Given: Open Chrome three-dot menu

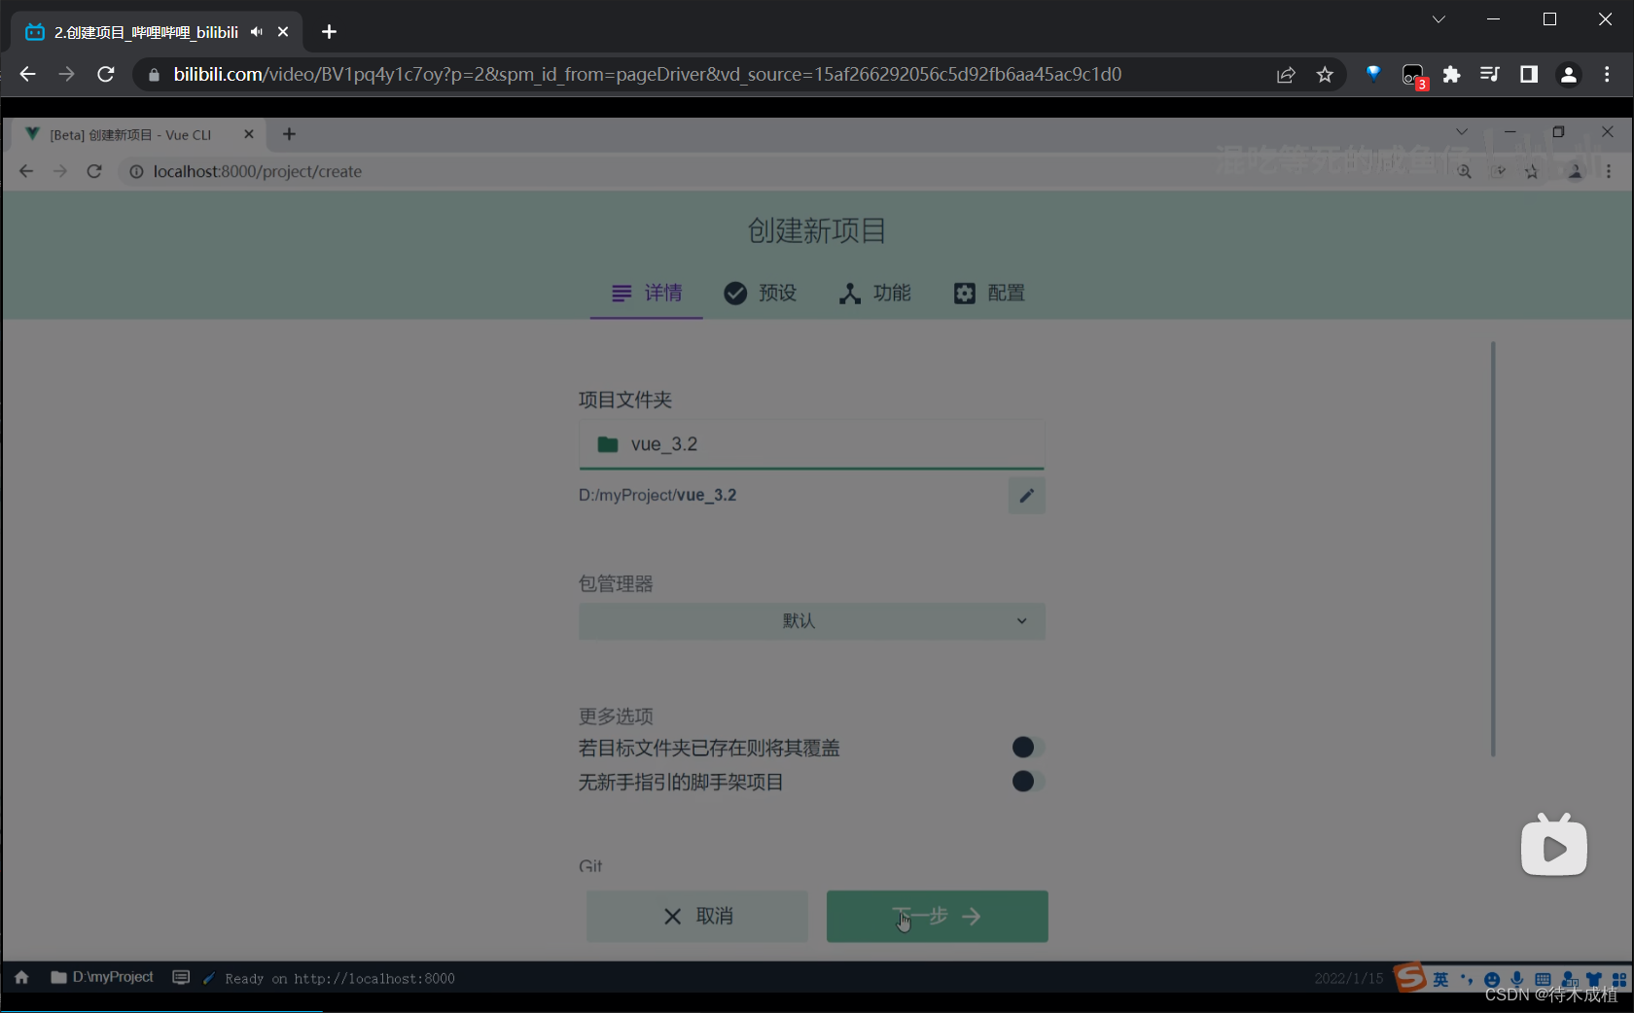Looking at the screenshot, I should click(x=1607, y=75).
